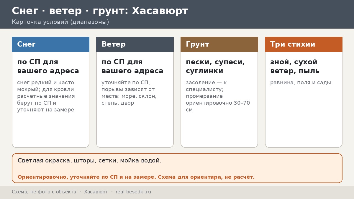This screenshot has width=354, height=199.
Task: Click the title 'Снег · ветер · грунт: Хасавюрт'
Action: 100,11
